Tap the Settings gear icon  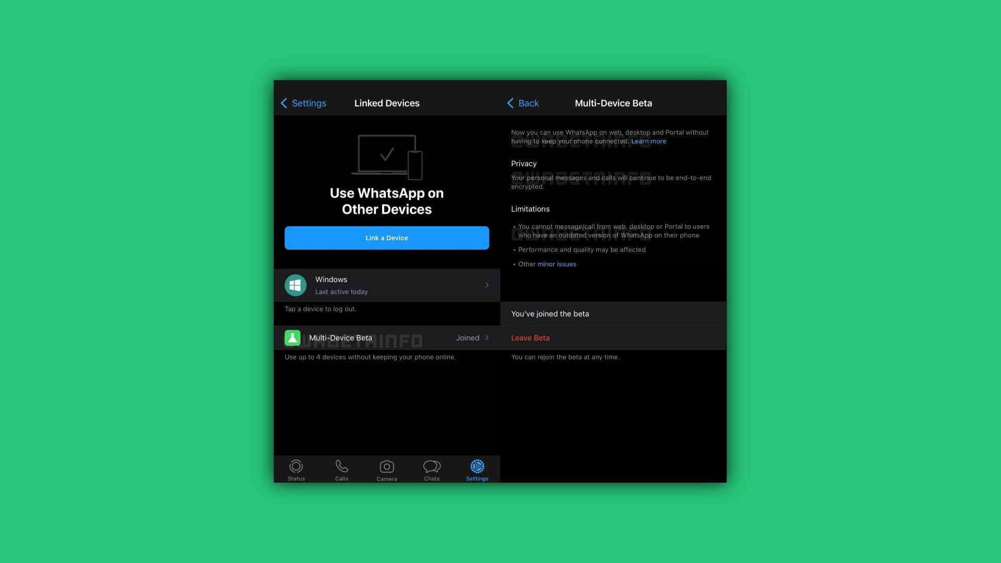pyautogui.click(x=477, y=467)
